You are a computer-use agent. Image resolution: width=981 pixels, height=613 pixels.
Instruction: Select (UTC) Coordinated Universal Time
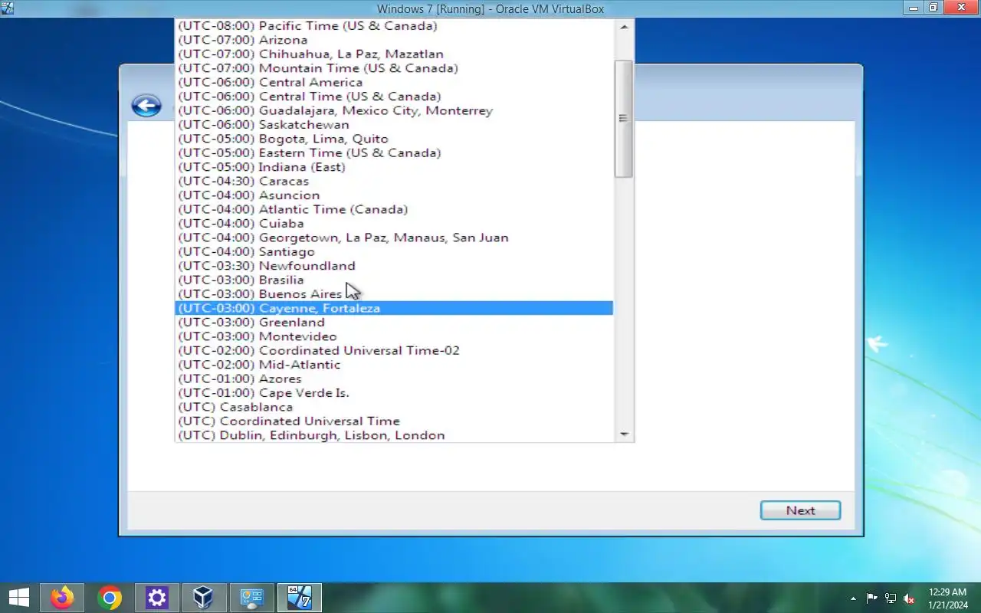click(x=394, y=421)
